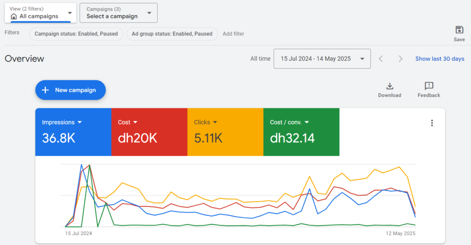This screenshot has height=245, width=471.
Task: Go to next date range arrow
Action: 401,59
